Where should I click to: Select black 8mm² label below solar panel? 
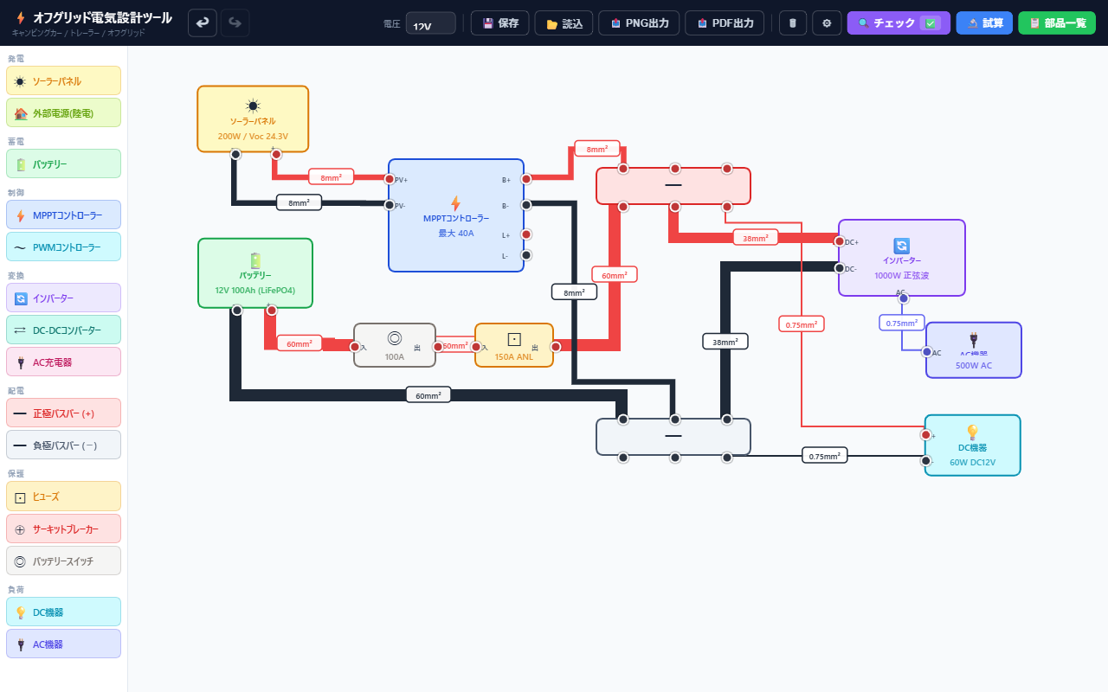pyautogui.click(x=300, y=202)
